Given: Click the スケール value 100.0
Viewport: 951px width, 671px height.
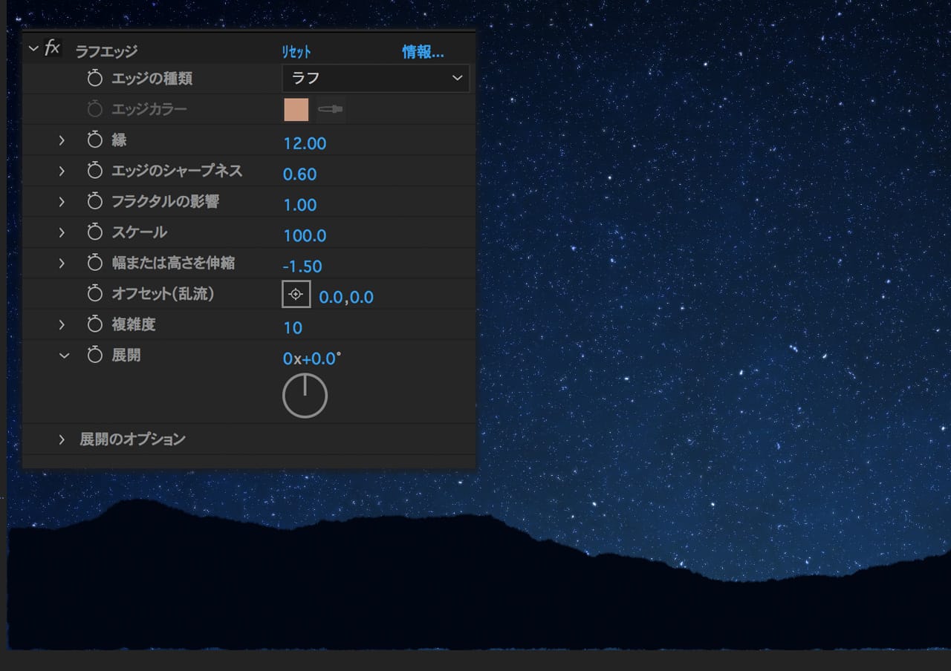Looking at the screenshot, I should click(305, 236).
